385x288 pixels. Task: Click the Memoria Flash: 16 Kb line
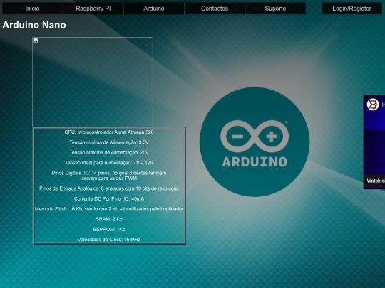(x=109, y=209)
